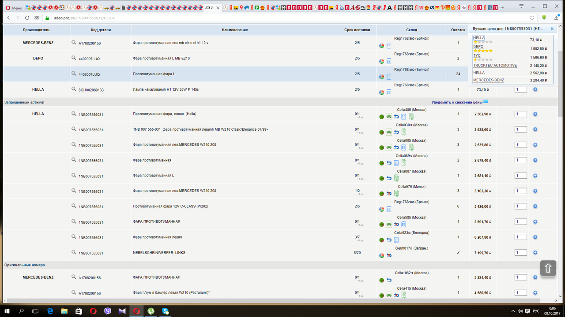Open the blue list icon under Cella005
Viewport: 565px width, 317px height.
403,147
